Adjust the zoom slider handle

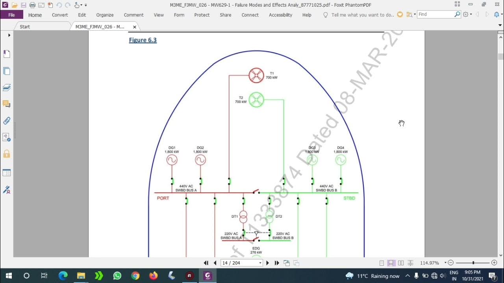tap(473, 263)
